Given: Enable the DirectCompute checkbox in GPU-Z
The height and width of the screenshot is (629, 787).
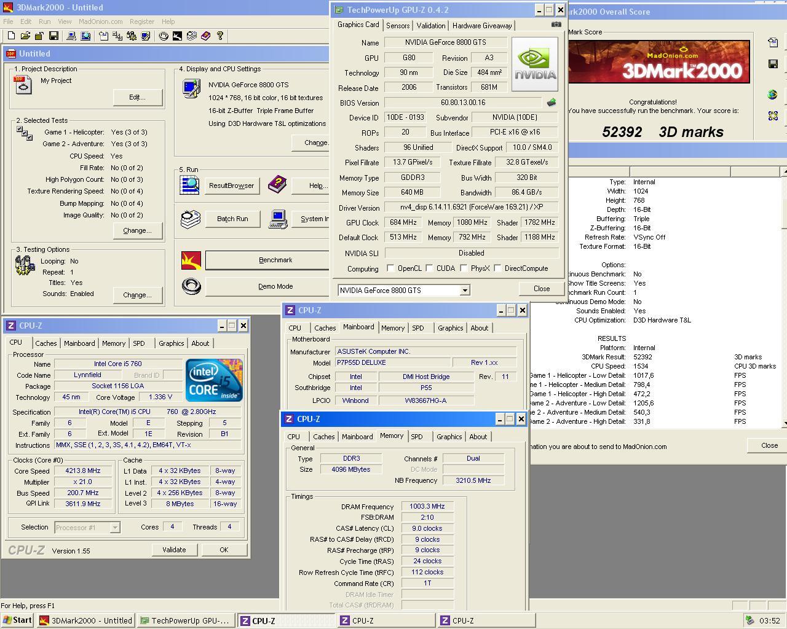Looking at the screenshot, I should pos(497,268).
